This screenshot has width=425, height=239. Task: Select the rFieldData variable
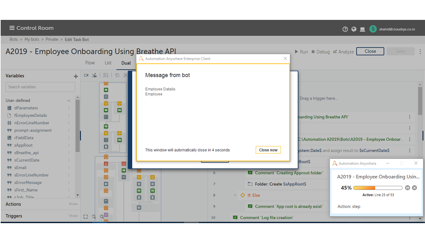[x=24, y=138]
